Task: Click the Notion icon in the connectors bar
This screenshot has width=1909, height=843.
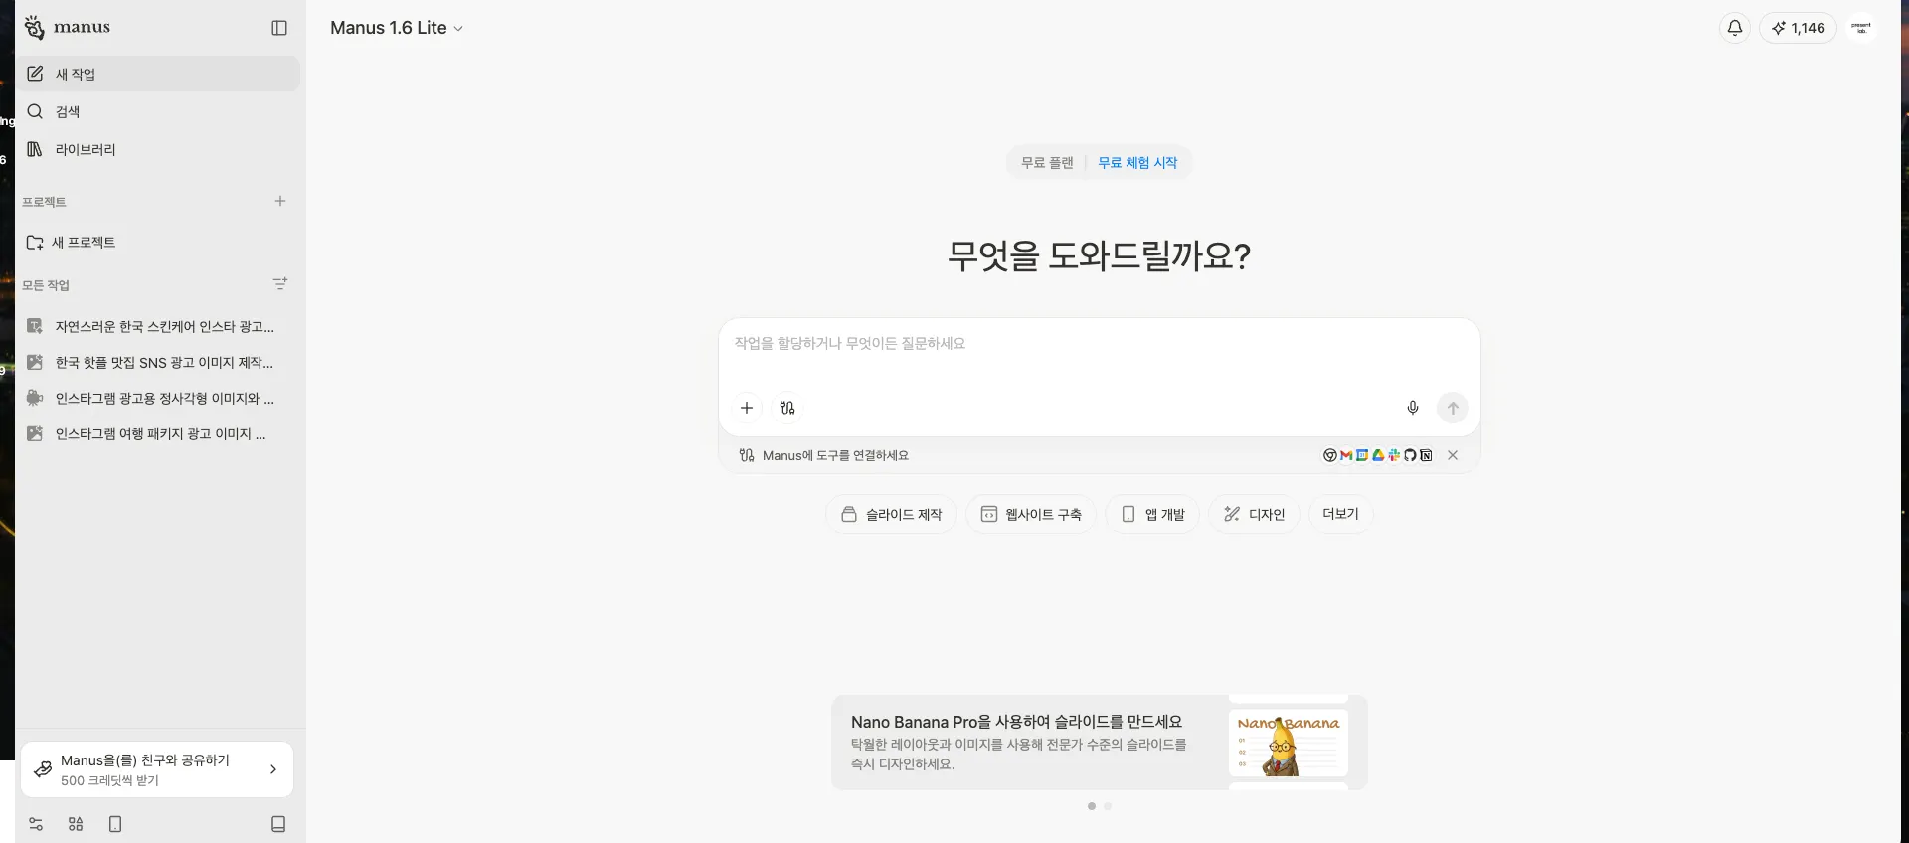Action: pyautogui.click(x=1426, y=455)
